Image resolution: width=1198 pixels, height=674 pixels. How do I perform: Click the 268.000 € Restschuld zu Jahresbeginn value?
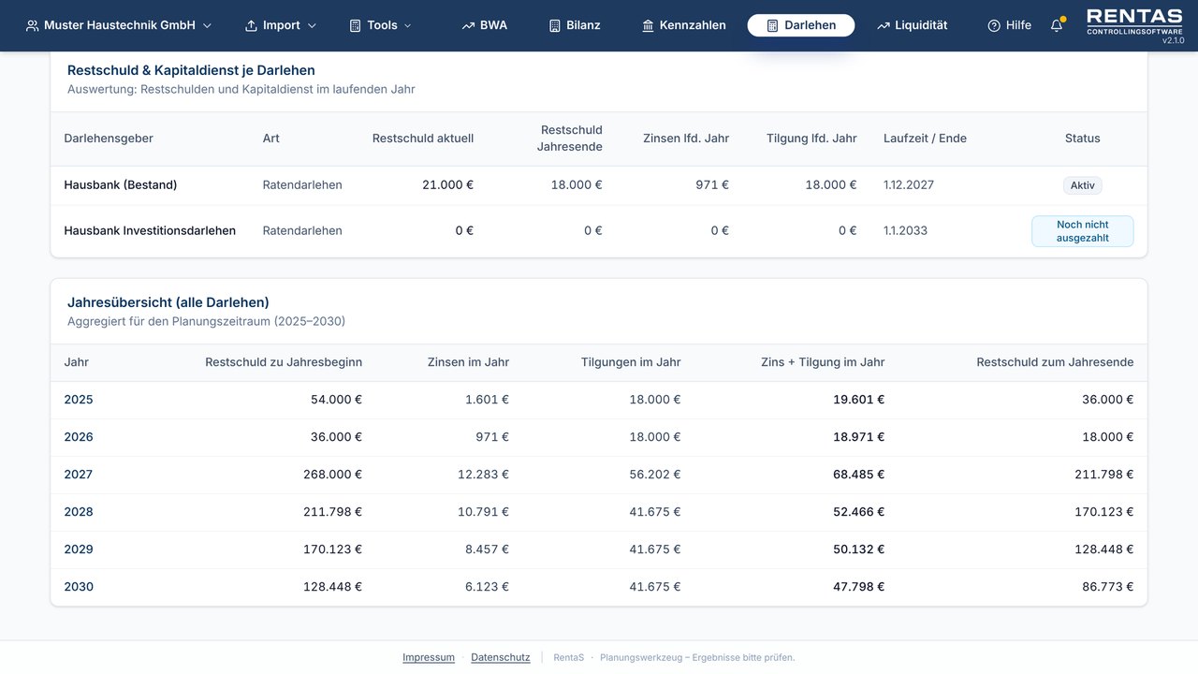tap(332, 475)
